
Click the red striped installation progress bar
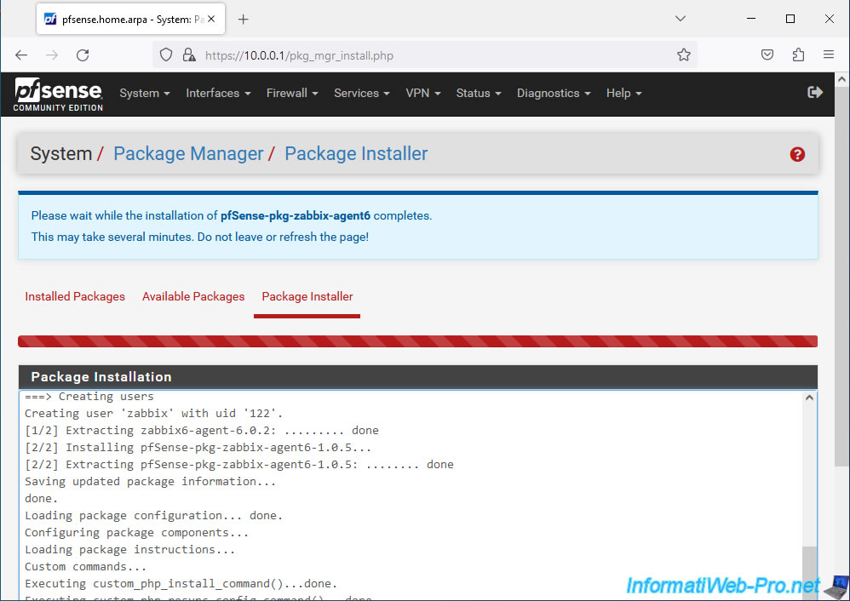417,341
